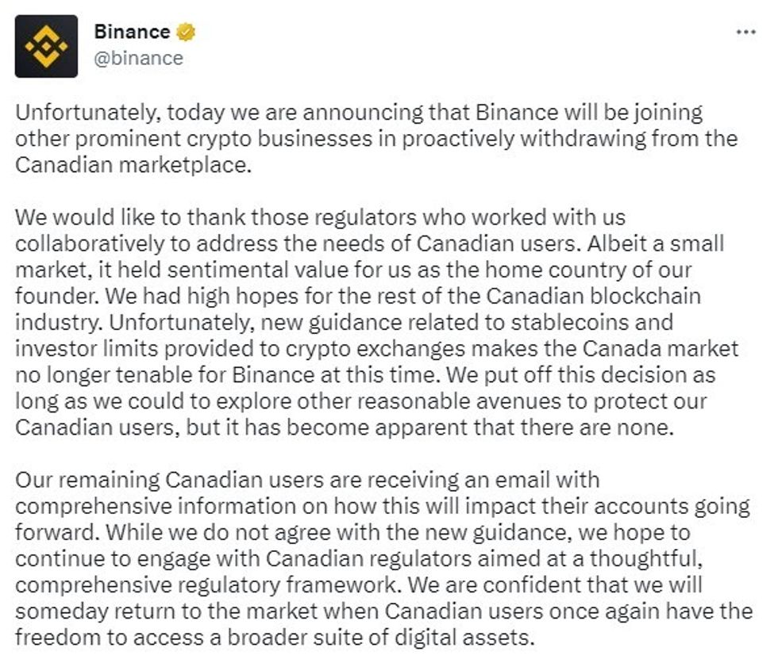Click the line starting "investor limits provided"
The image size is (778, 663).
(x=376, y=347)
